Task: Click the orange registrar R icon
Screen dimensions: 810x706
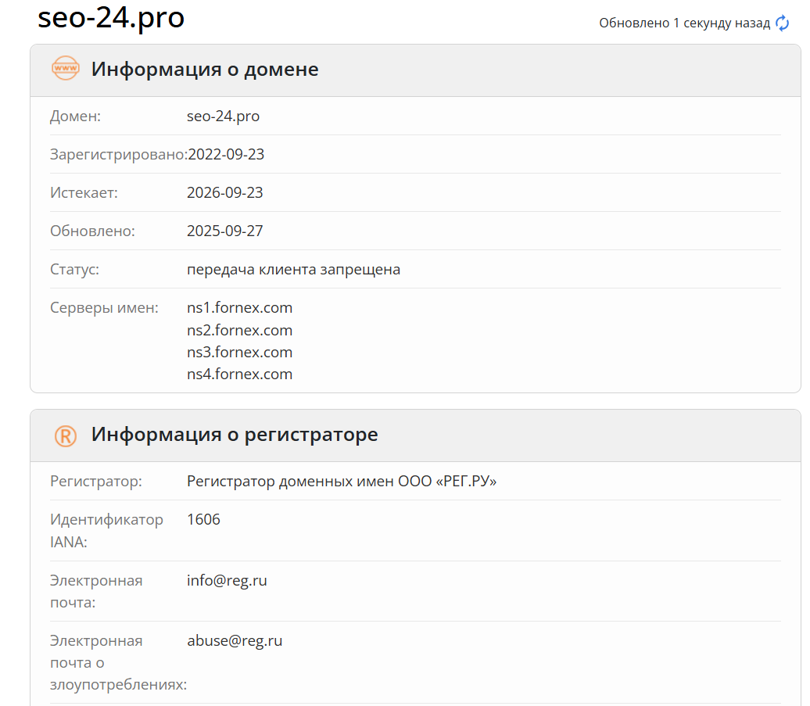Action: [65, 435]
